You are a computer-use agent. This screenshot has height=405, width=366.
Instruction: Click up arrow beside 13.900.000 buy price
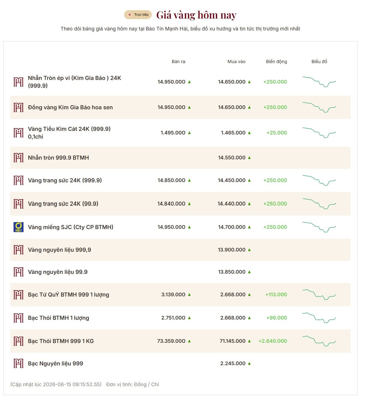[x=249, y=250]
